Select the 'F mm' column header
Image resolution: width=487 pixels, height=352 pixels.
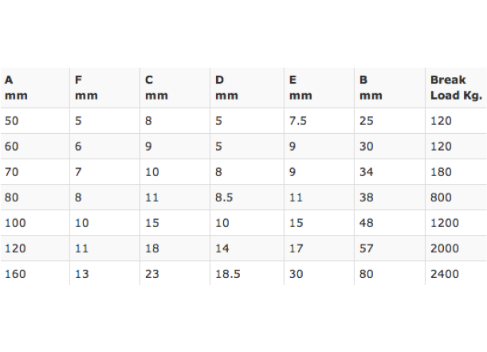click(x=105, y=88)
